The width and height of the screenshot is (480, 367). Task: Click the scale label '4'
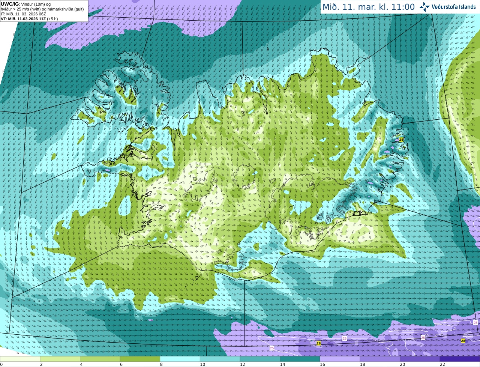tap(81, 364)
